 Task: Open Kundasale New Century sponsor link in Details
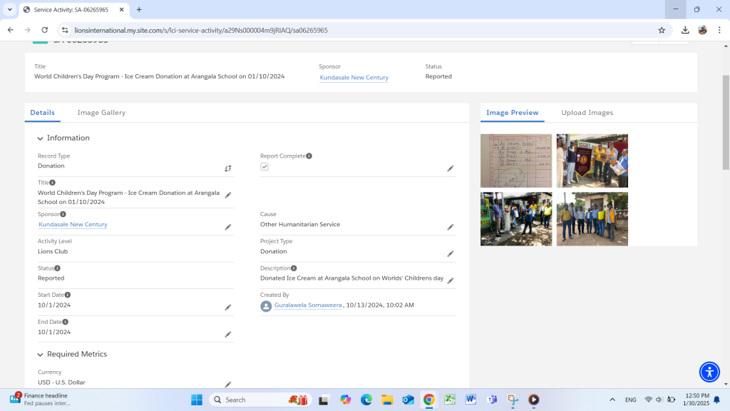pyautogui.click(x=73, y=225)
